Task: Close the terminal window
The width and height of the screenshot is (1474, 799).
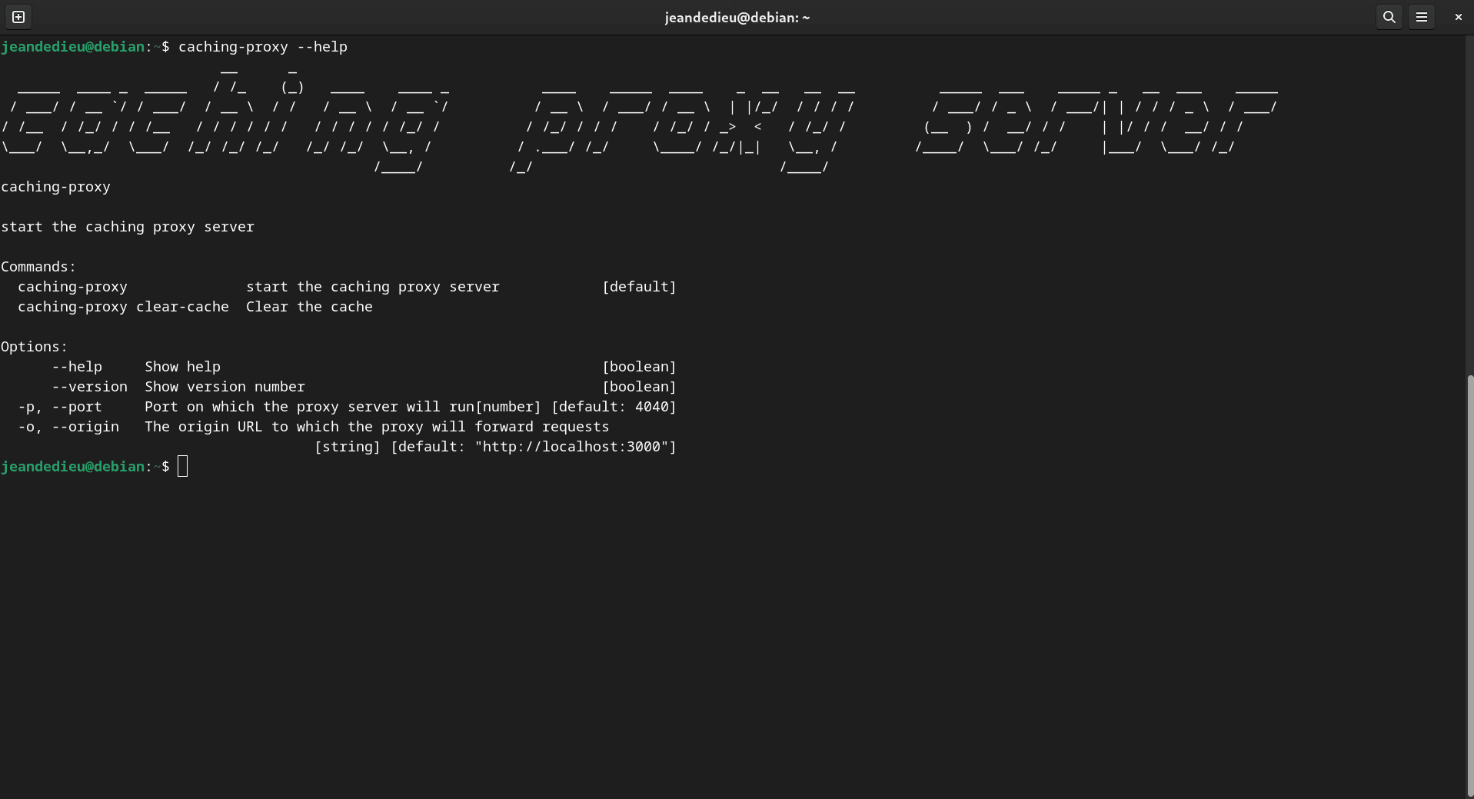Action: pyautogui.click(x=1458, y=17)
